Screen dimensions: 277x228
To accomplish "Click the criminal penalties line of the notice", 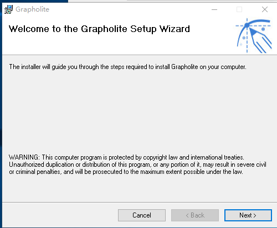I will click(x=126, y=172).
